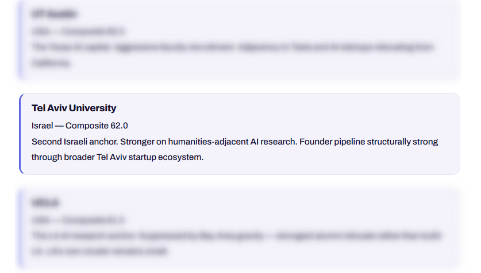Click the 'Composite 62.0' score text
The image size is (481, 273).
click(x=97, y=126)
